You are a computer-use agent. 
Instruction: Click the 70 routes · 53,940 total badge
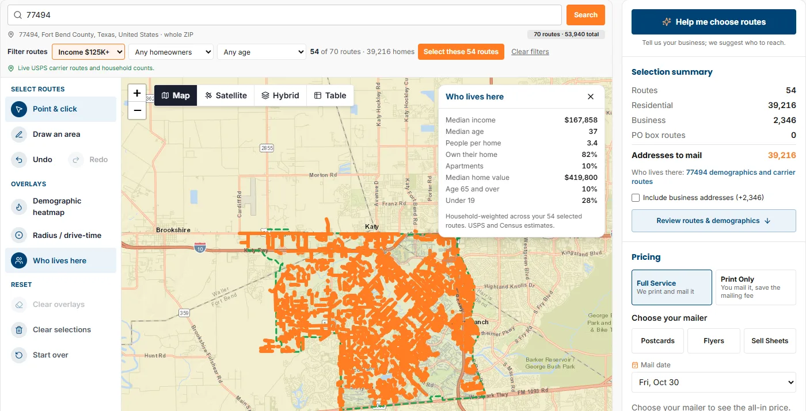(566, 34)
